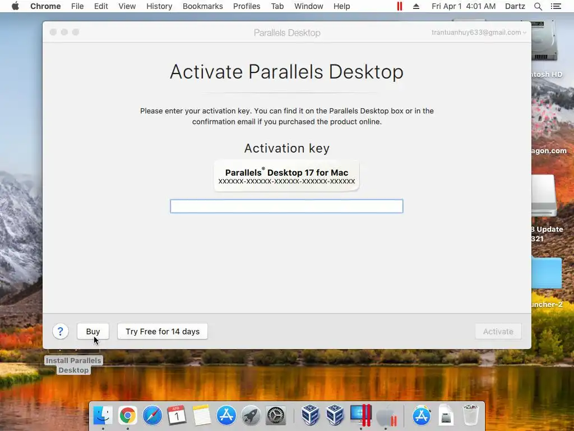
Task: Open Spotlight search magnifier
Action: (x=538, y=6)
